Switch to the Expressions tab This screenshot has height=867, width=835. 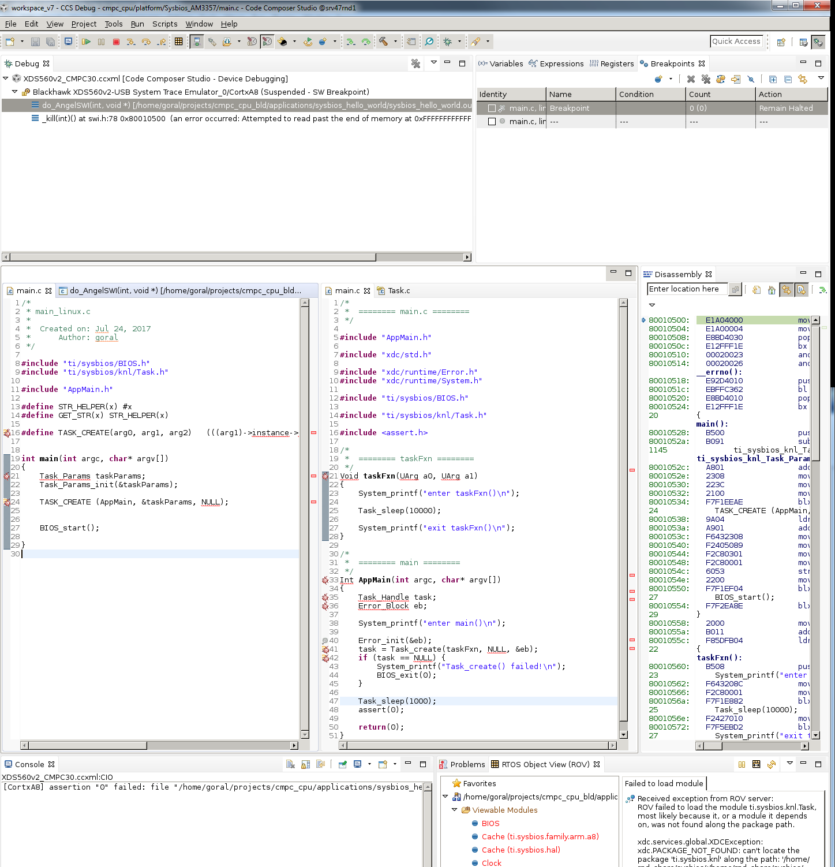click(x=556, y=63)
